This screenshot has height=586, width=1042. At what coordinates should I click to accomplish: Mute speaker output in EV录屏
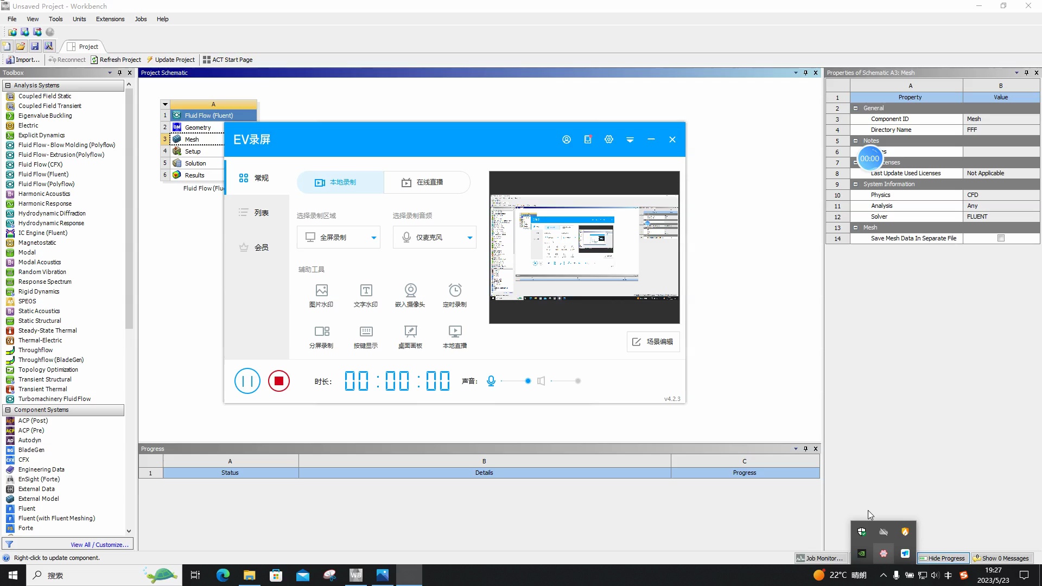541,381
